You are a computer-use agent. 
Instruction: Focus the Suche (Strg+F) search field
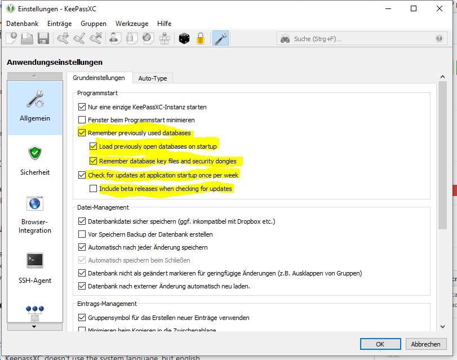tap(361, 39)
